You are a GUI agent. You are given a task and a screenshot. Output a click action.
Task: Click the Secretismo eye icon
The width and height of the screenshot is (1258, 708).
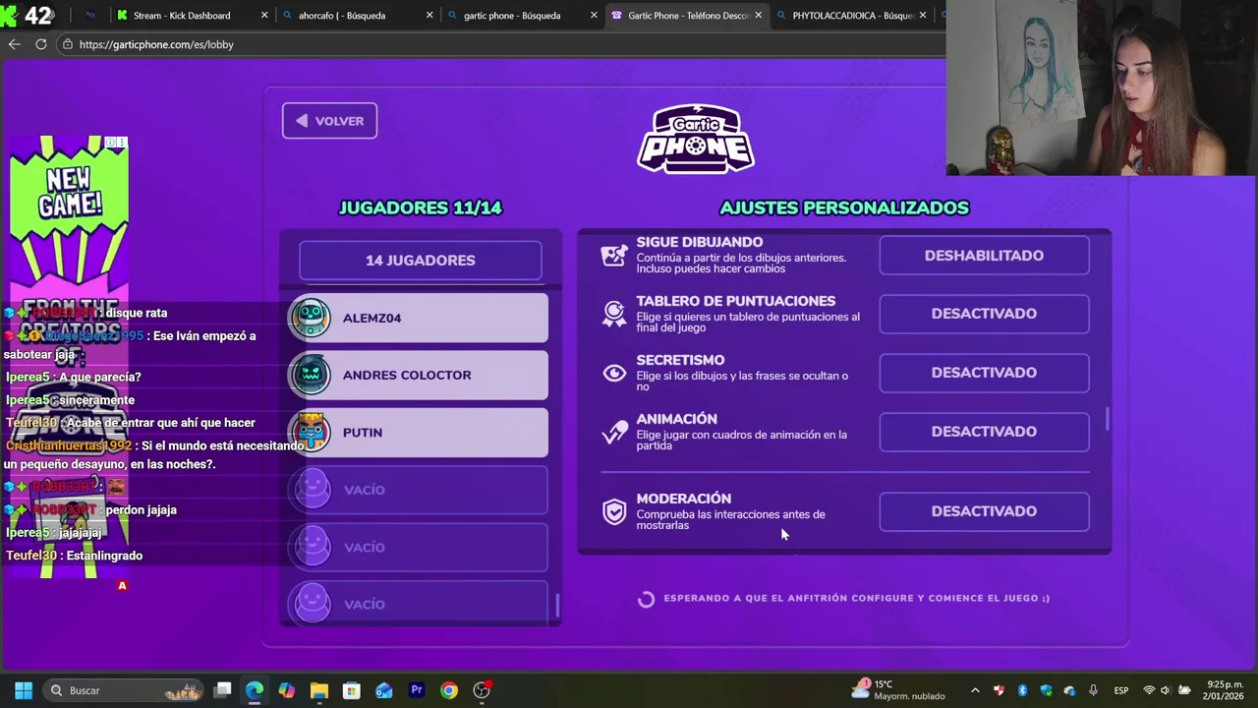click(x=614, y=373)
